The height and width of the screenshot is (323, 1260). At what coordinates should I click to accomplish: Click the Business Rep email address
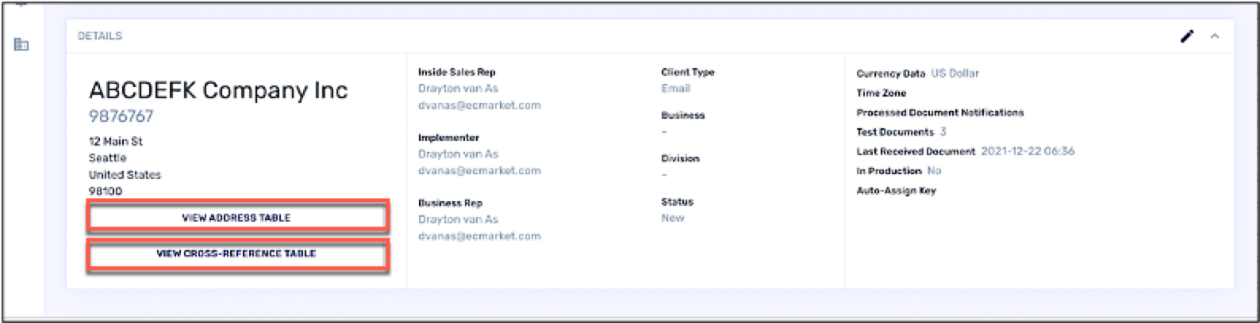(x=479, y=236)
